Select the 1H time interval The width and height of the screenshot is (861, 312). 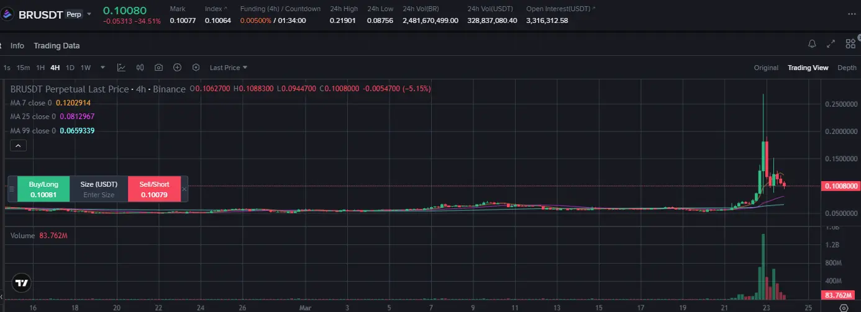pos(40,68)
